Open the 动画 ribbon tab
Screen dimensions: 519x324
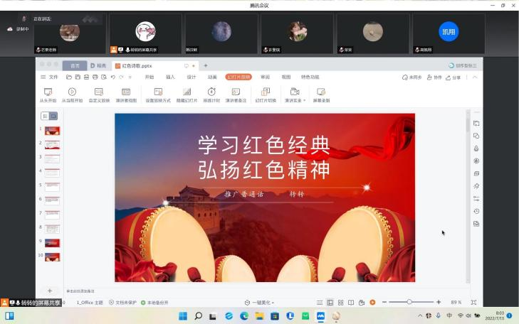[x=212, y=77]
